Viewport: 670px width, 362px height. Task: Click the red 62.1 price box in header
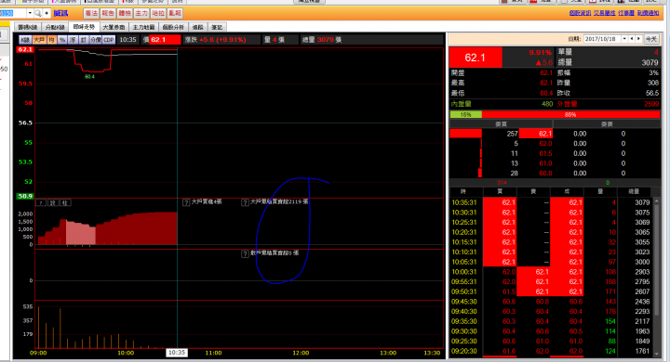tap(165, 40)
